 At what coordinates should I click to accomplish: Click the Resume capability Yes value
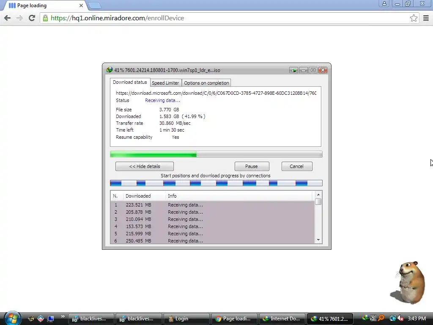[x=175, y=137]
